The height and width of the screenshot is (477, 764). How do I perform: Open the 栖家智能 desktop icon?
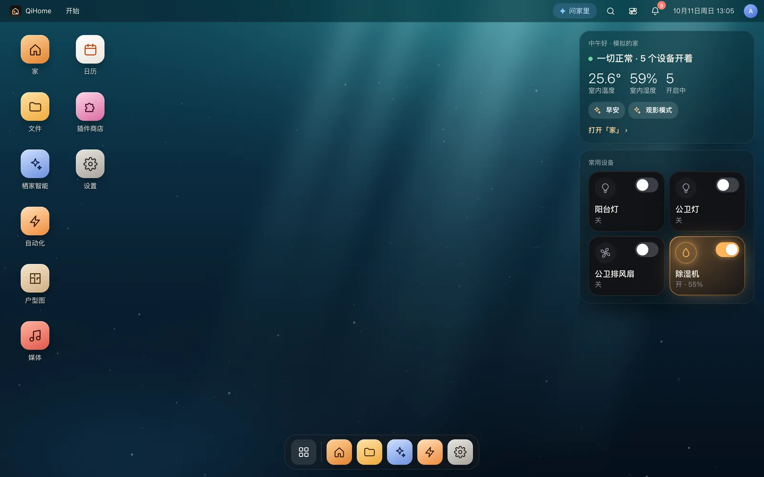point(35,164)
